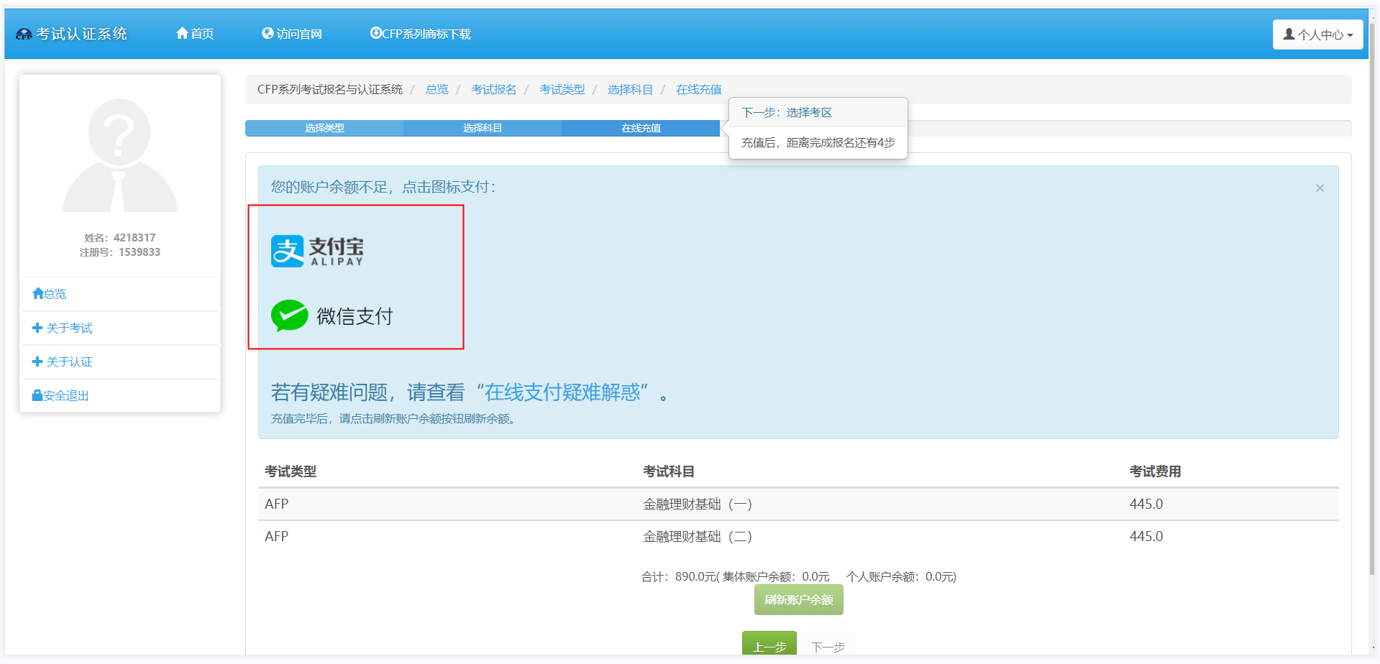
Task: Select the 选择科目 progress step
Action: pos(483,128)
